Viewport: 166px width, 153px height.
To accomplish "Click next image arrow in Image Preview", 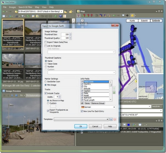I will pyautogui.click(x=12, y=95).
